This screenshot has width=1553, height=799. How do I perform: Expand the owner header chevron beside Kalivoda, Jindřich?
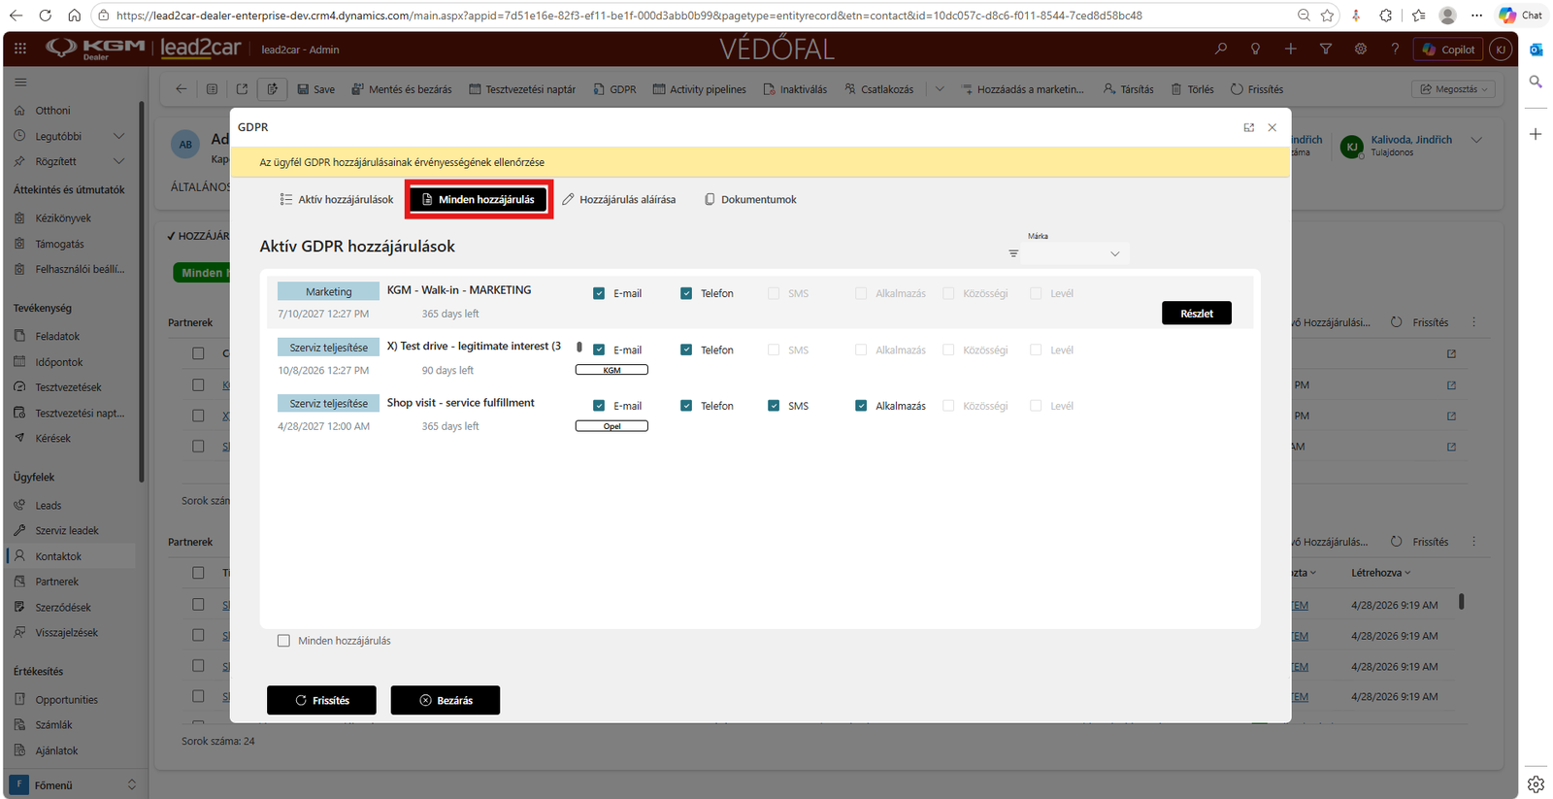coord(1476,140)
